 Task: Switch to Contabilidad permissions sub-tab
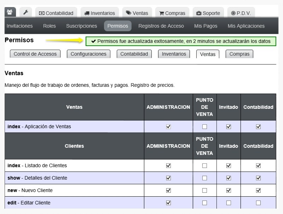[x=134, y=54]
